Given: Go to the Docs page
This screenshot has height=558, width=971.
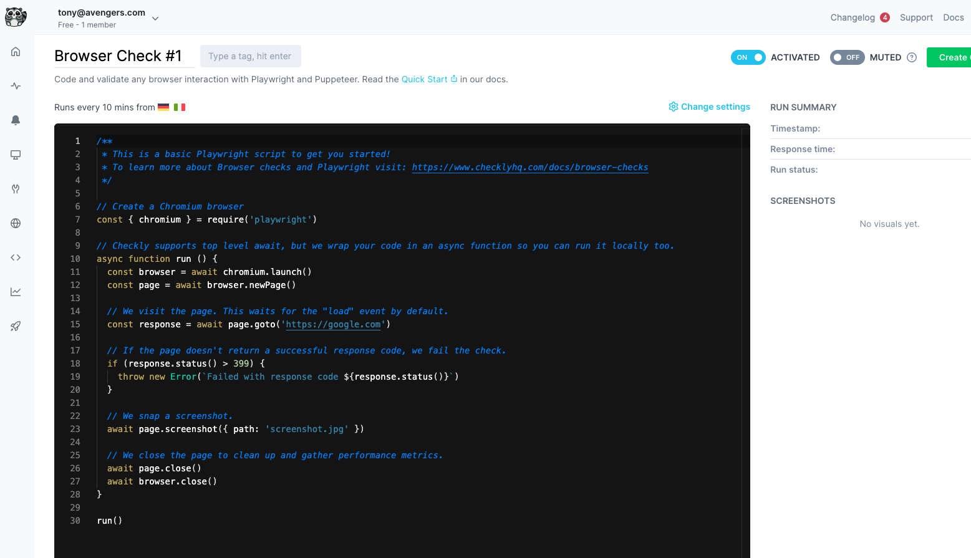Looking at the screenshot, I should 953,17.
